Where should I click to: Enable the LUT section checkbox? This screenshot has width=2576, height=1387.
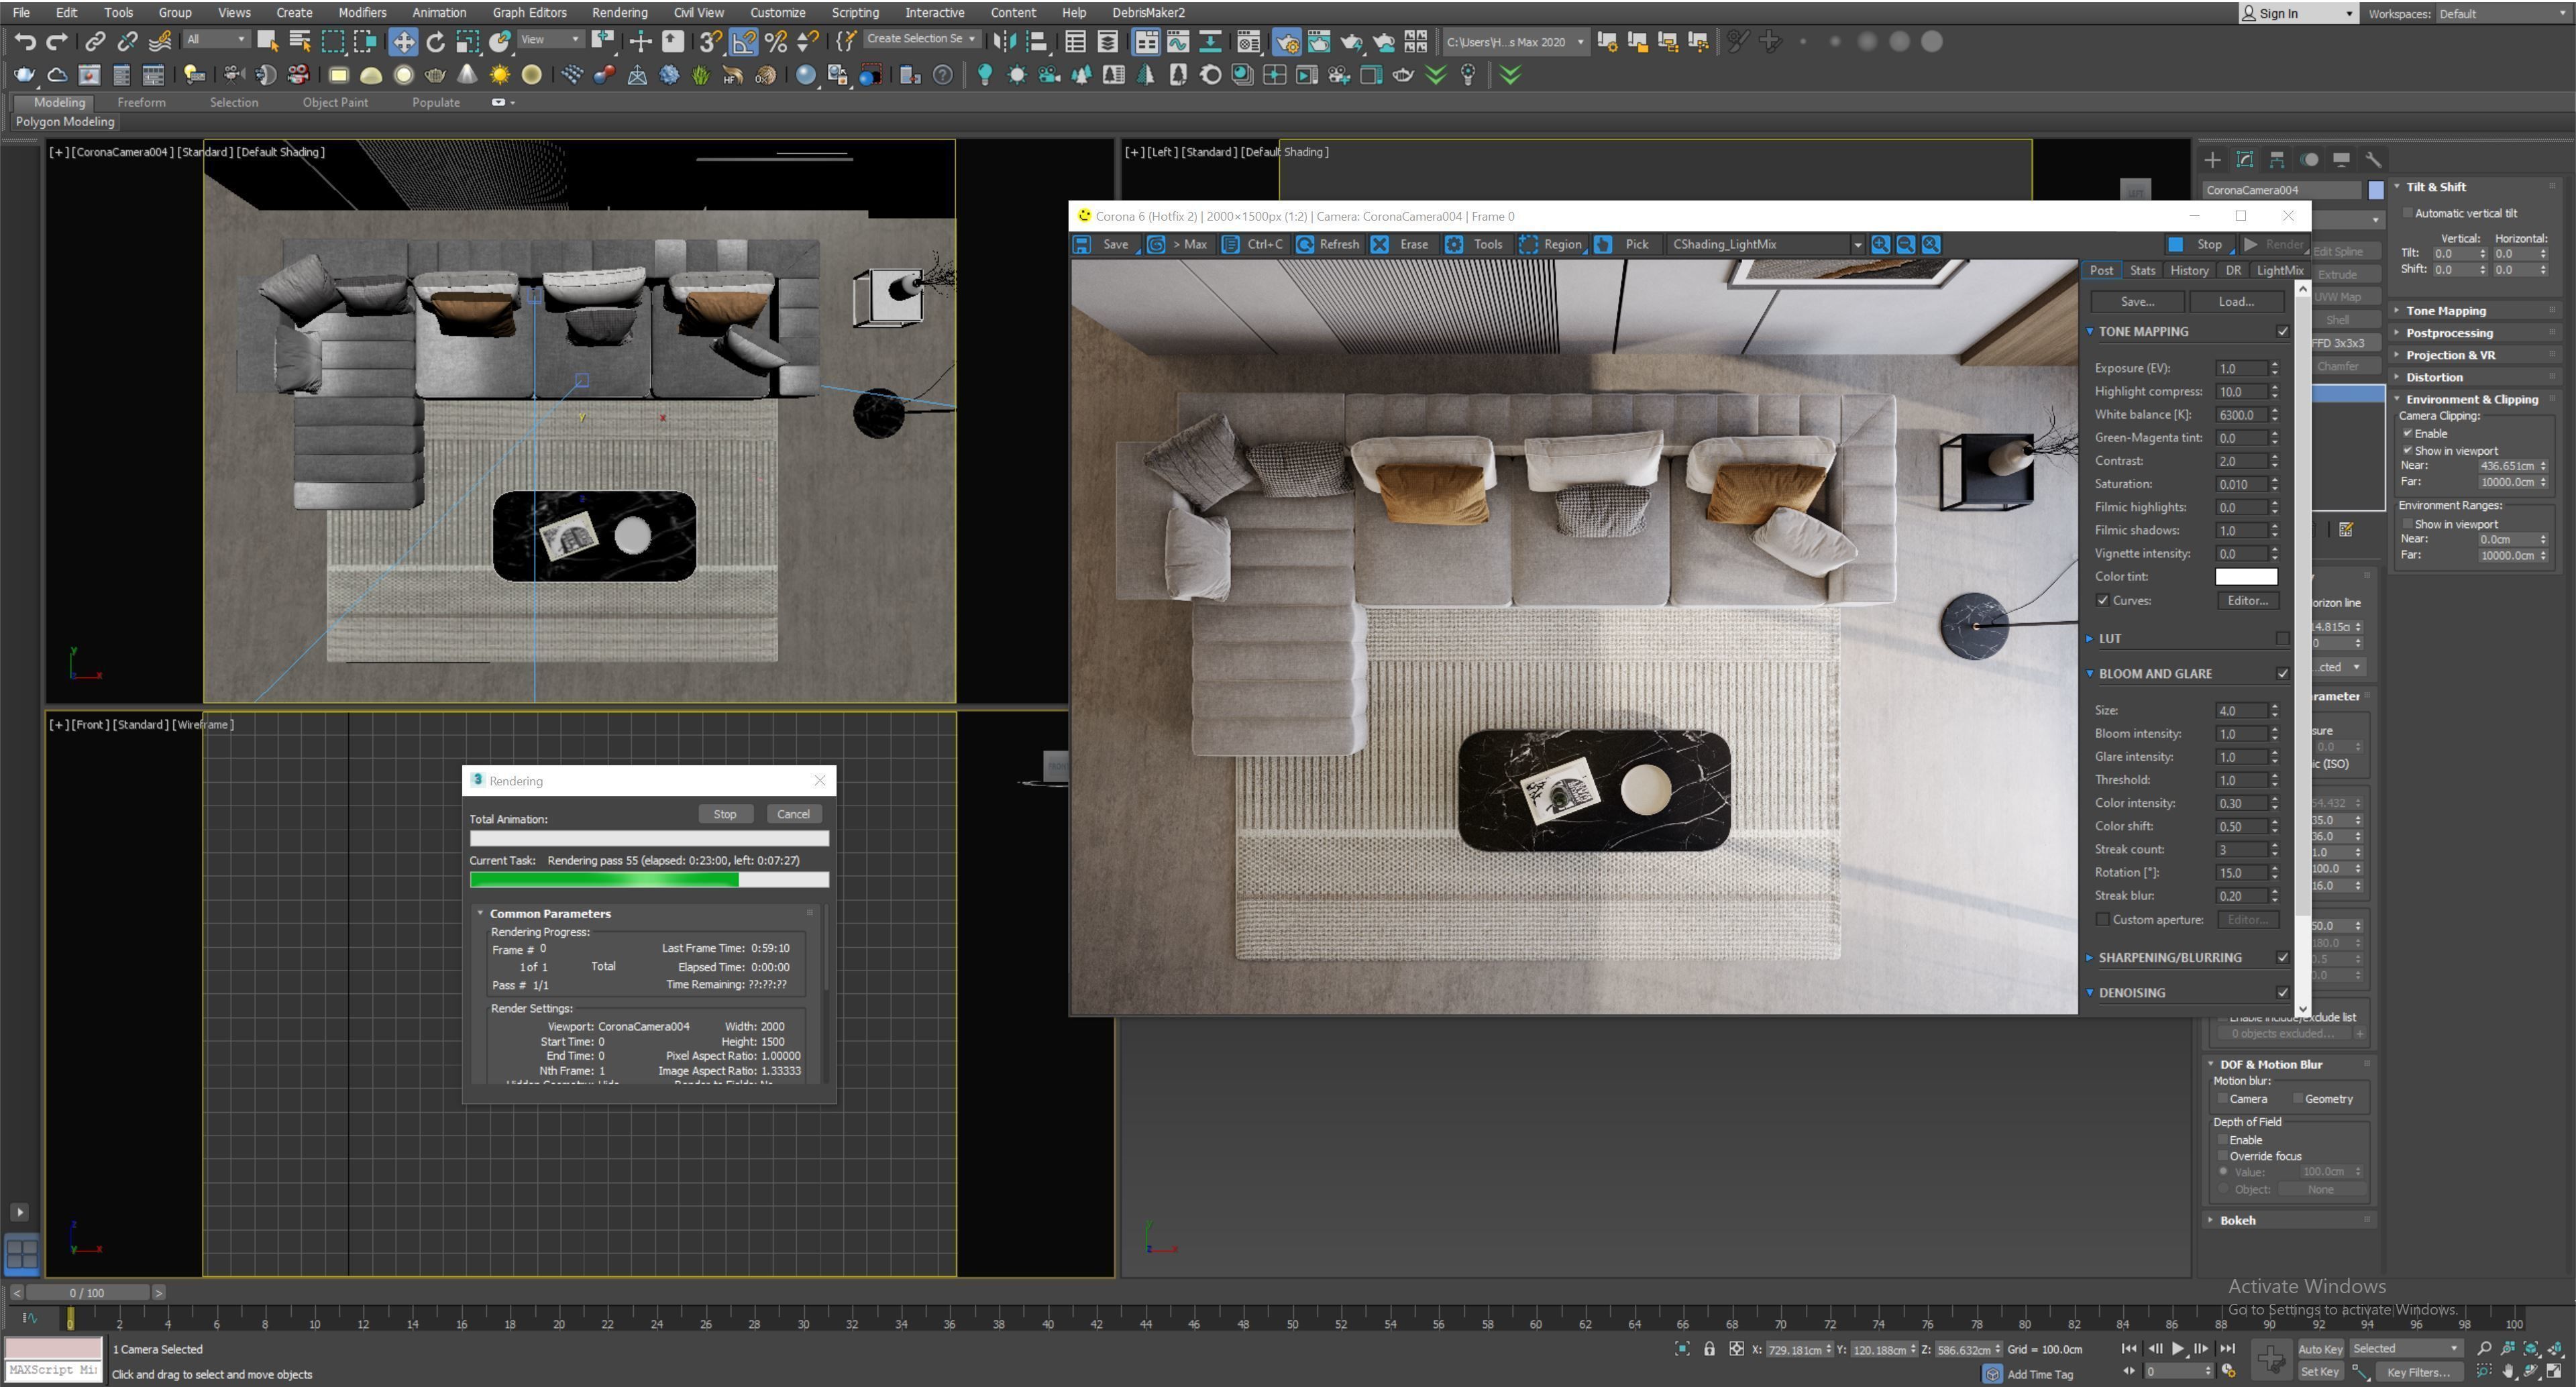coord(2282,638)
